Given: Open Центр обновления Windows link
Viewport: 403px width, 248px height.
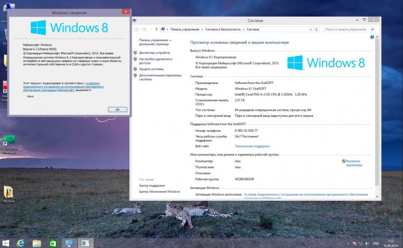Looking at the screenshot, I should coord(160,192).
